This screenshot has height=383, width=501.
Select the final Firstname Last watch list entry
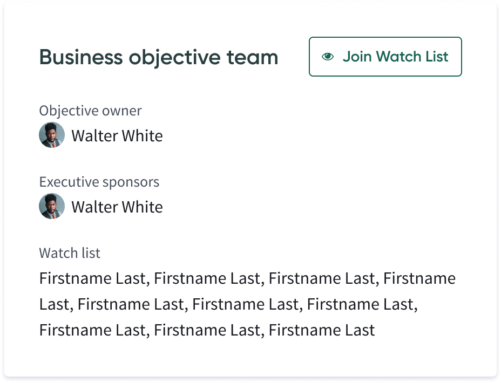coord(322,330)
